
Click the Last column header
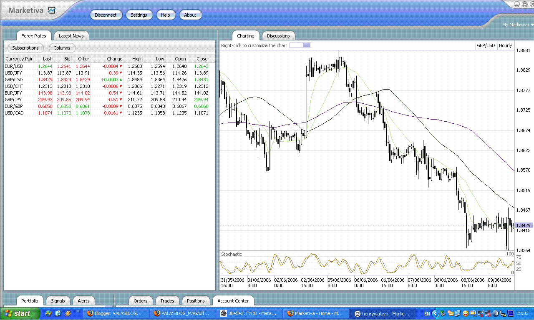click(44, 59)
